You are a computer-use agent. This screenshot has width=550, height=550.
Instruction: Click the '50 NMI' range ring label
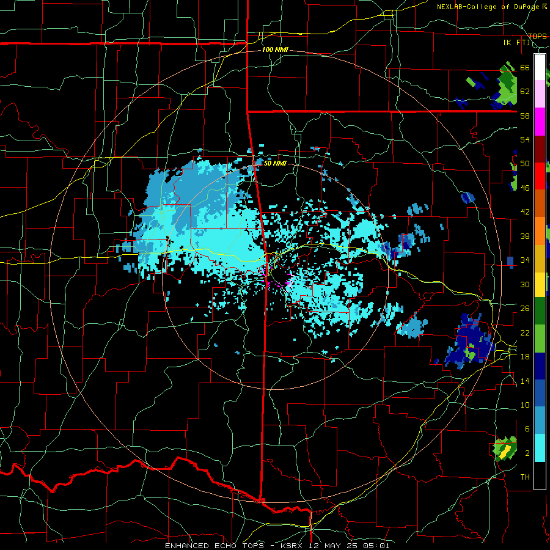pyautogui.click(x=274, y=163)
